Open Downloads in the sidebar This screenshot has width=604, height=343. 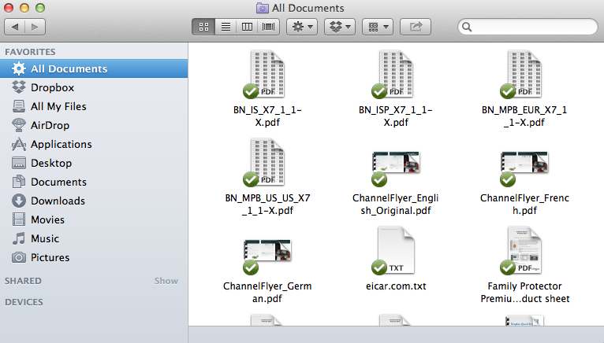point(94,201)
